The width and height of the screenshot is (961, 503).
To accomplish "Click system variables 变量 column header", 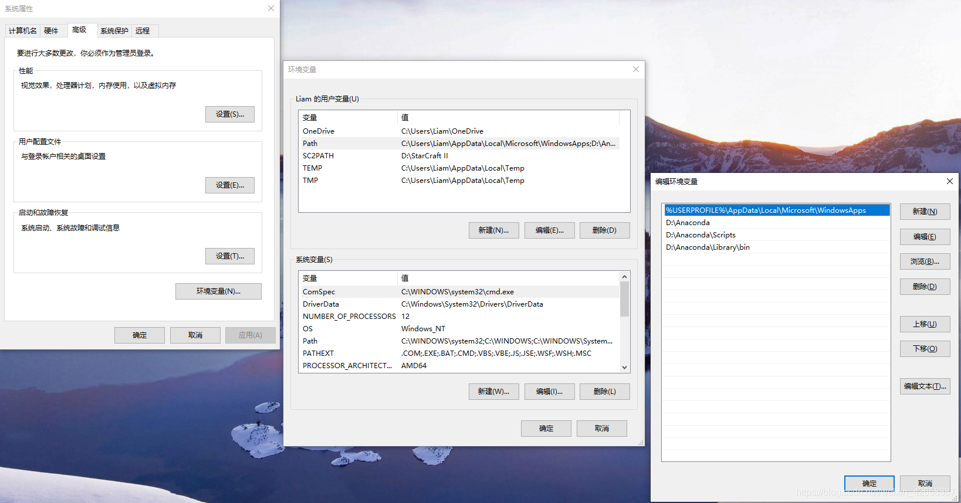I will coord(348,278).
